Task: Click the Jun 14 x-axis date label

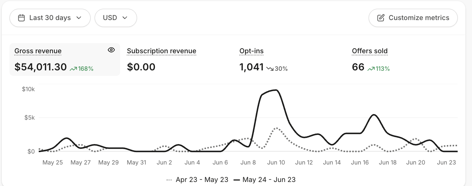Action: point(332,163)
